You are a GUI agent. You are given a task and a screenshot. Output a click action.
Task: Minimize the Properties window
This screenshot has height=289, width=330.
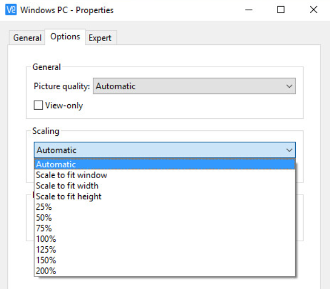248,10
